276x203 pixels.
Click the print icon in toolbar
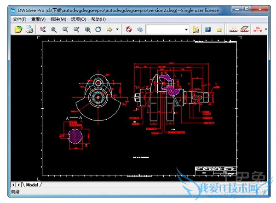point(29,29)
